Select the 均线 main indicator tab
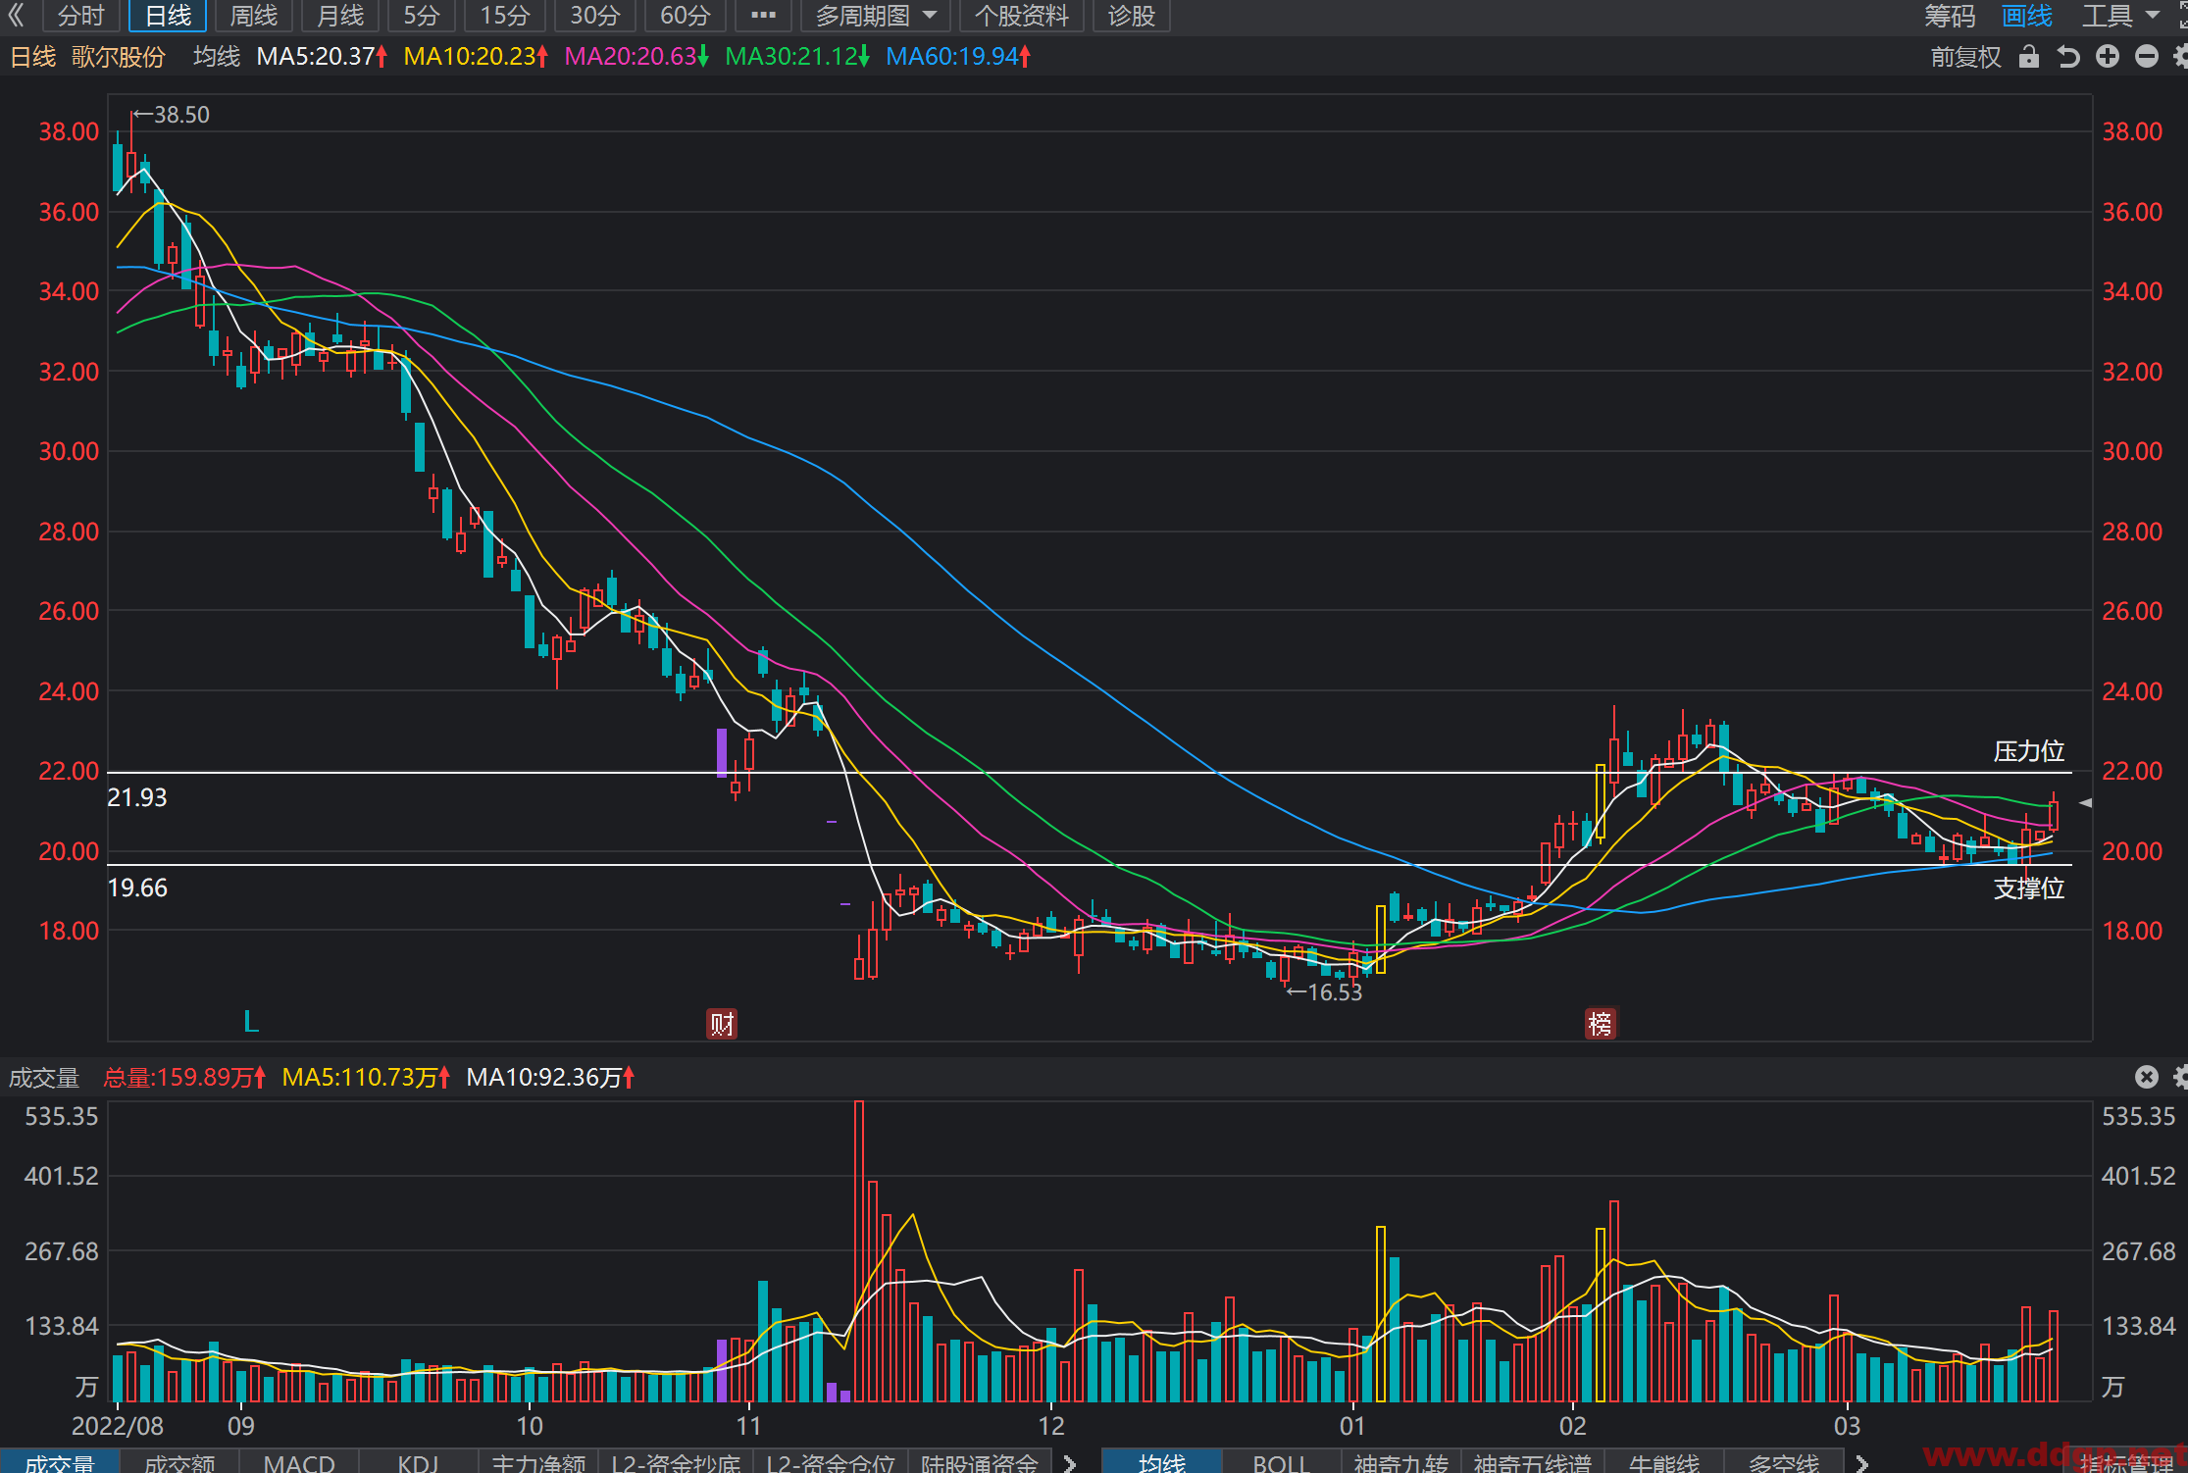Image resolution: width=2188 pixels, height=1473 pixels. coord(1162,1461)
